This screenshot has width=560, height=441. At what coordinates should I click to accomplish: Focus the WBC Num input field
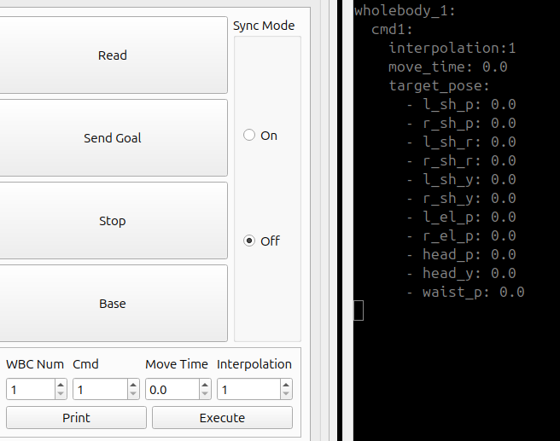click(x=30, y=390)
